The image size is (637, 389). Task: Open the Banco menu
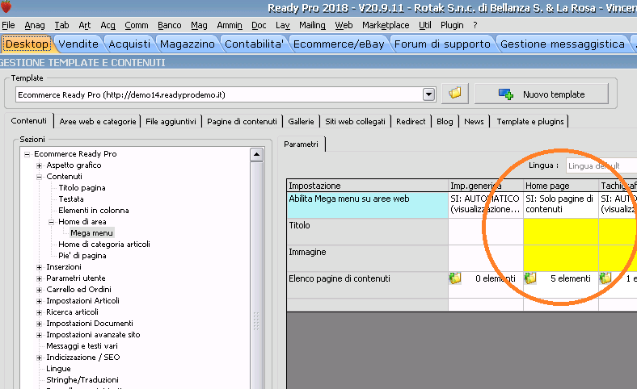click(170, 25)
